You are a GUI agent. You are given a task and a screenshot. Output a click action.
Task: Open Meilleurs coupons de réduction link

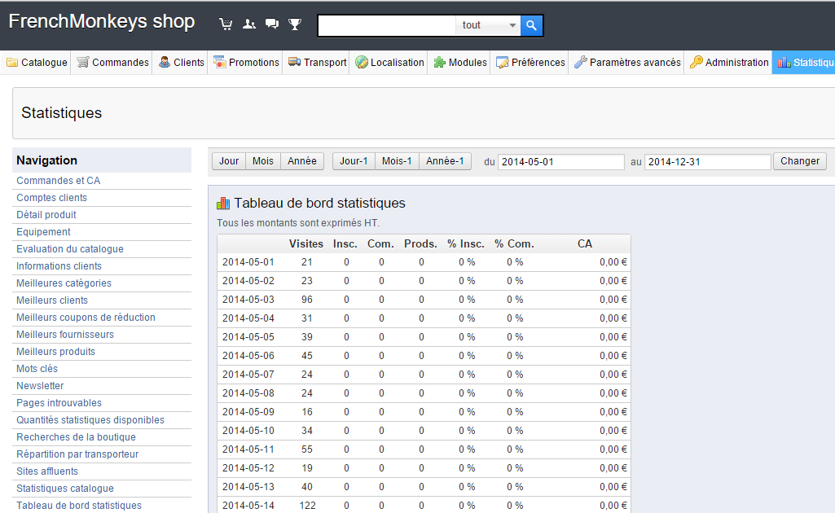pos(86,317)
